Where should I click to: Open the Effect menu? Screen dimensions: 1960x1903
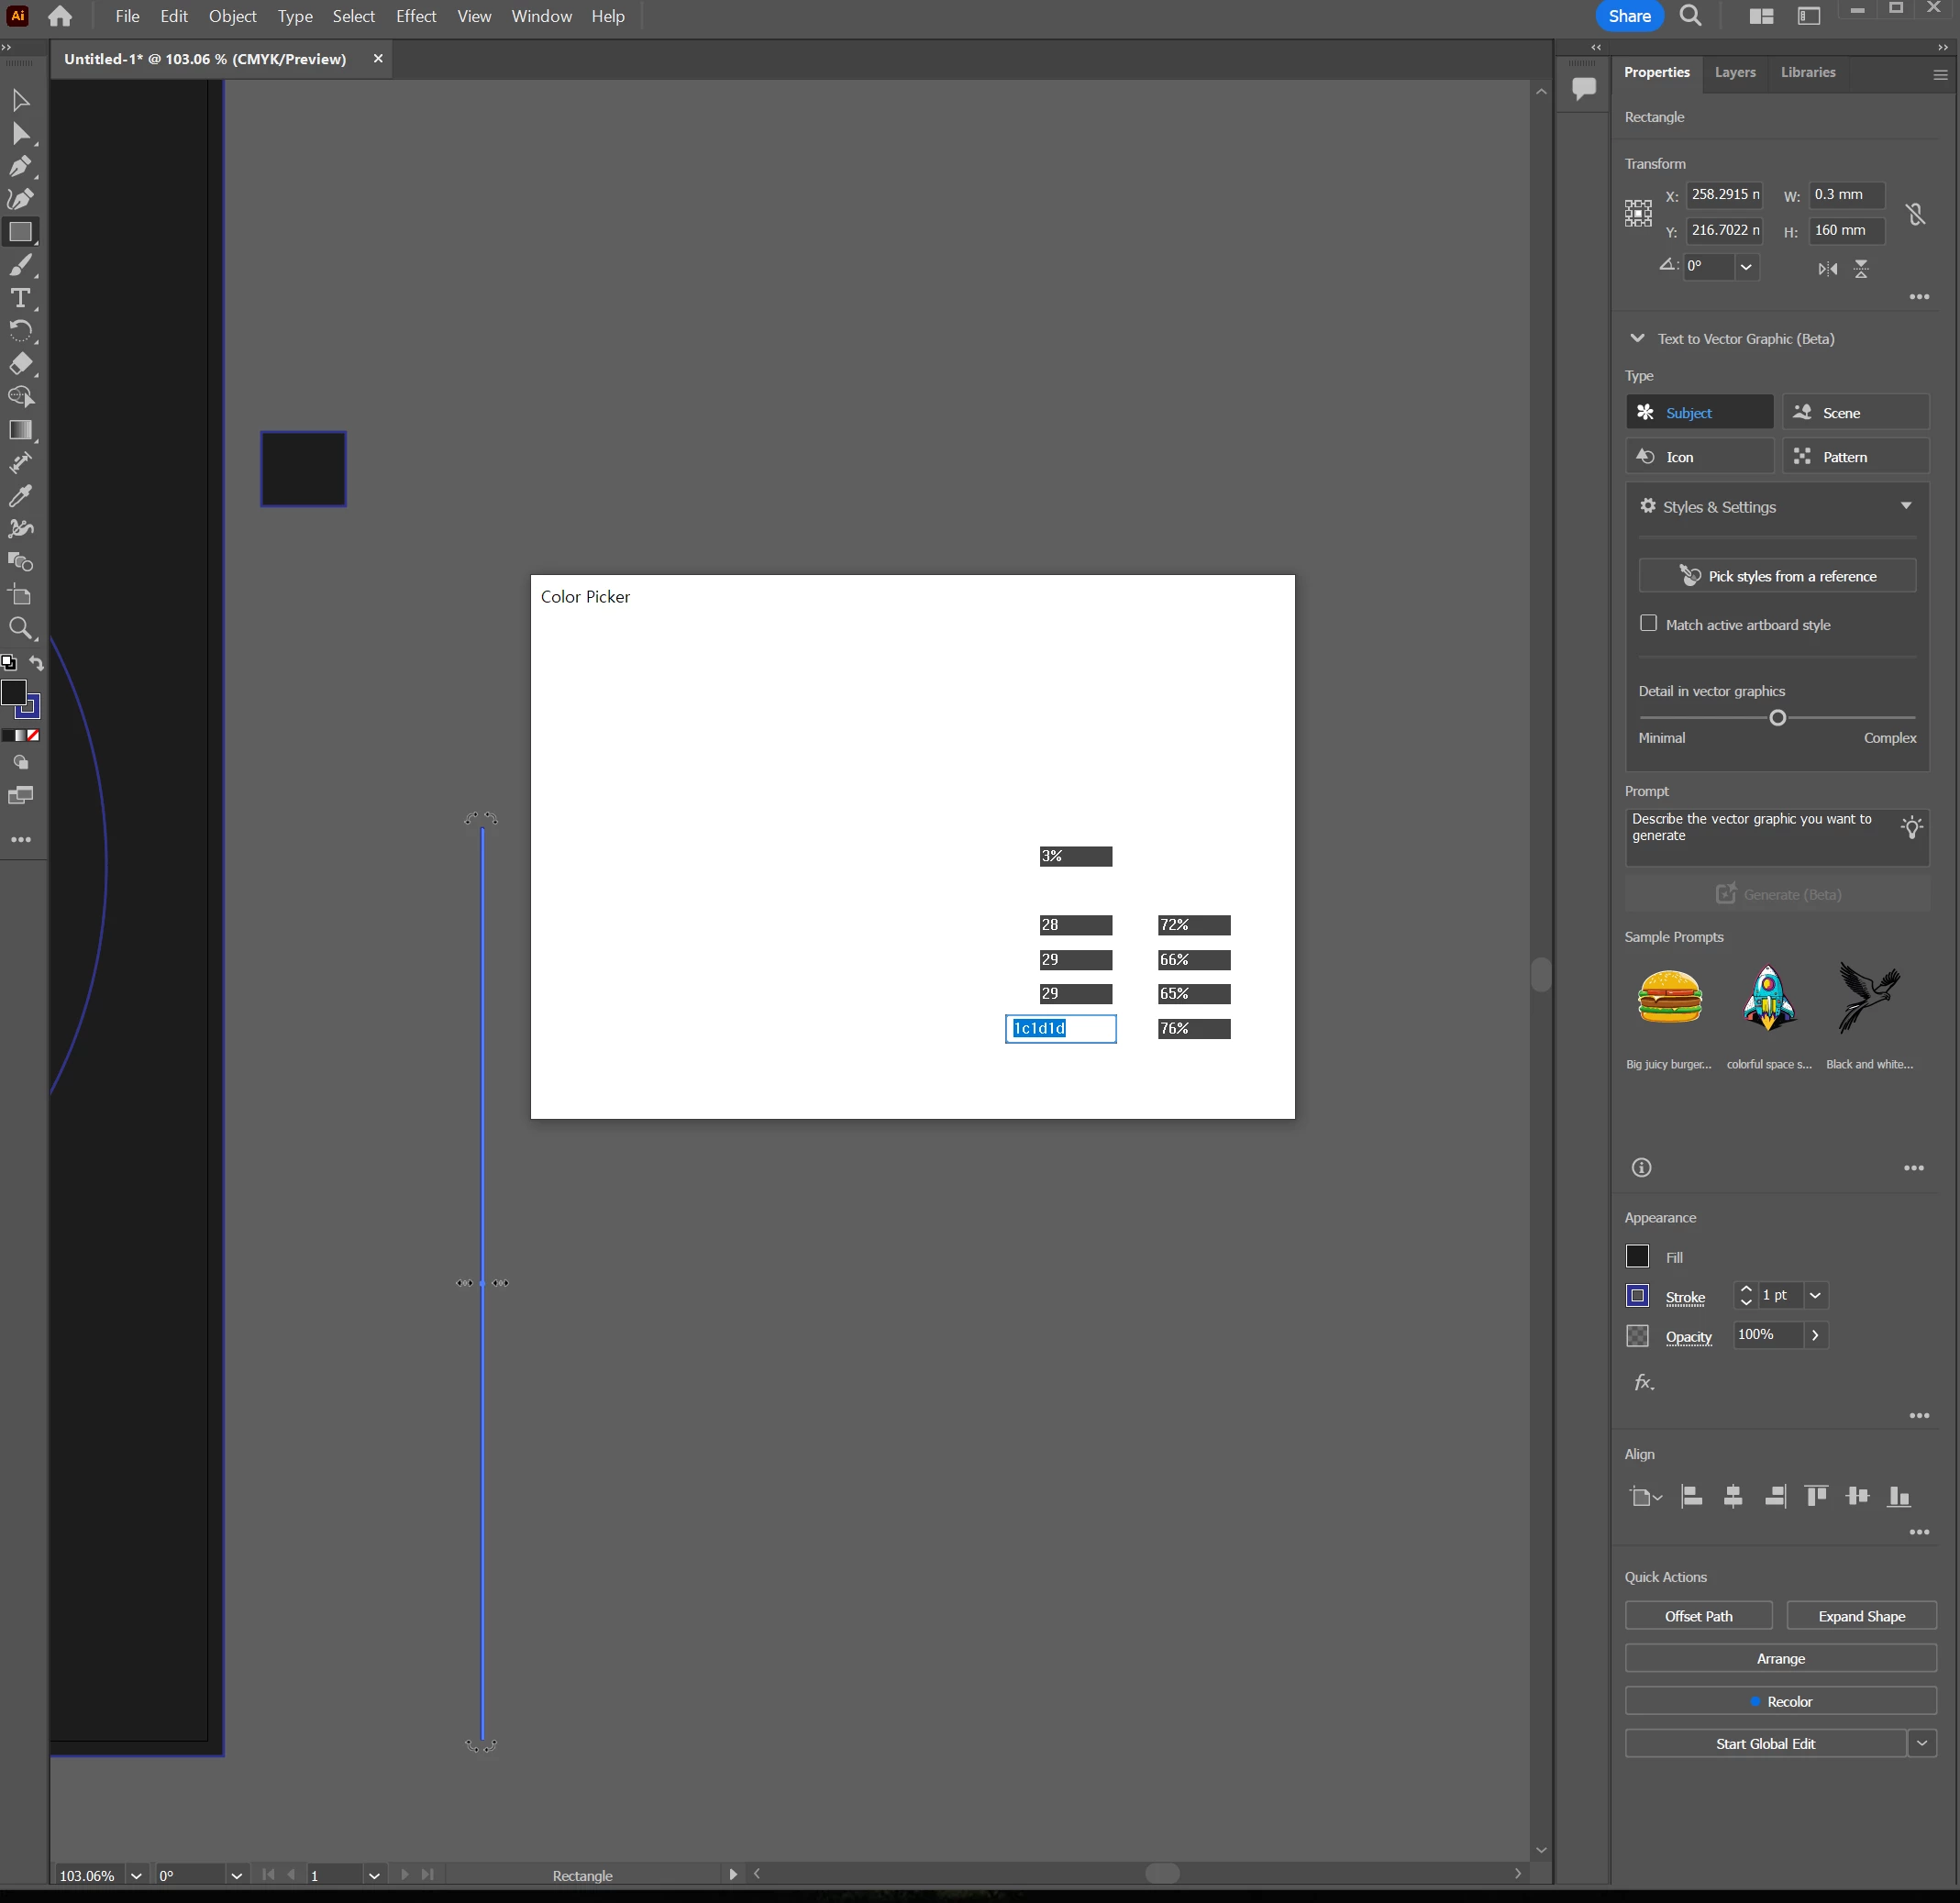tap(415, 16)
